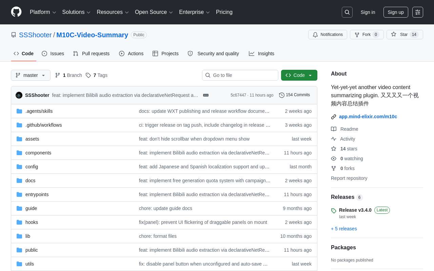Click the Notifications button
The image size is (434, 271).
pos(328,35)
